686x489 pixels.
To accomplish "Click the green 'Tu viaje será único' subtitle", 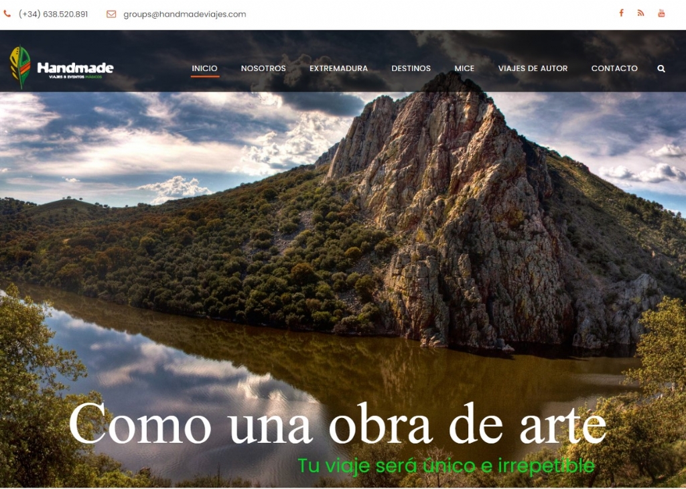I will point(445,465).
